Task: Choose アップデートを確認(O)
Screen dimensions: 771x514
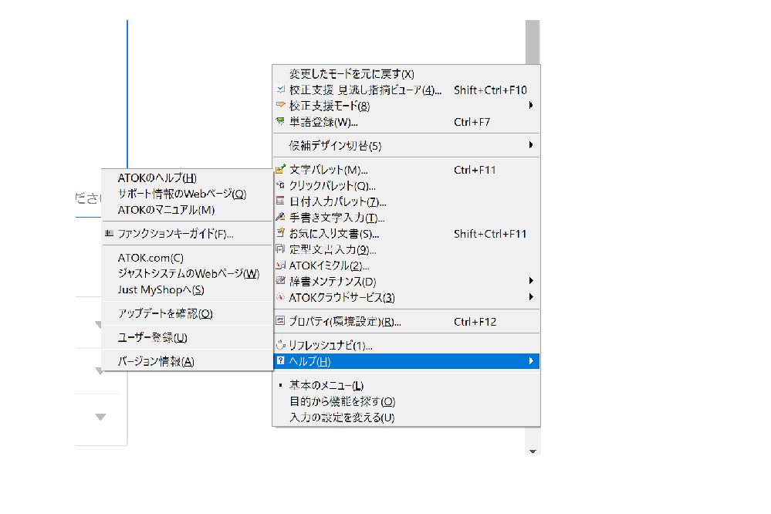Action: pos(165,313)
